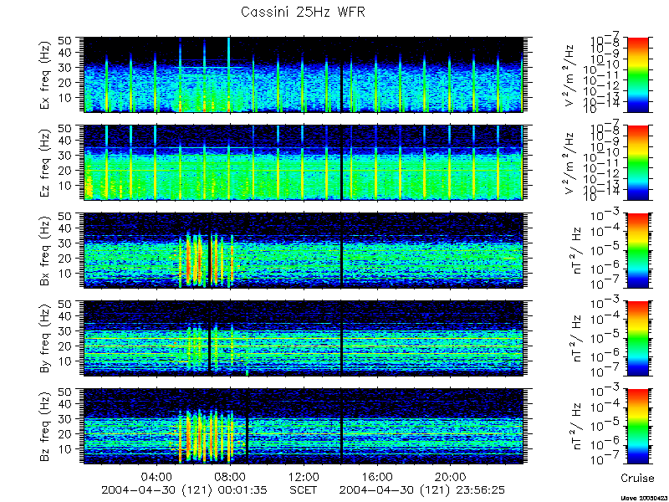The height and width of the screenshot is (502, 669).
Task: Click the By panel color scale bar
Action: 637,338
